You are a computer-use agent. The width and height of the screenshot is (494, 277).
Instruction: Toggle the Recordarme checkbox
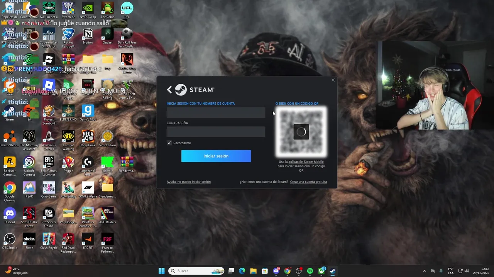[169, 143]
